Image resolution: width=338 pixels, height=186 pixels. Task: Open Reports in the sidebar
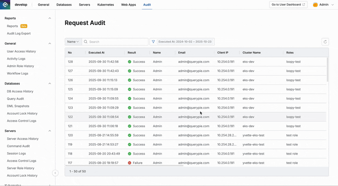pos(12,26)
